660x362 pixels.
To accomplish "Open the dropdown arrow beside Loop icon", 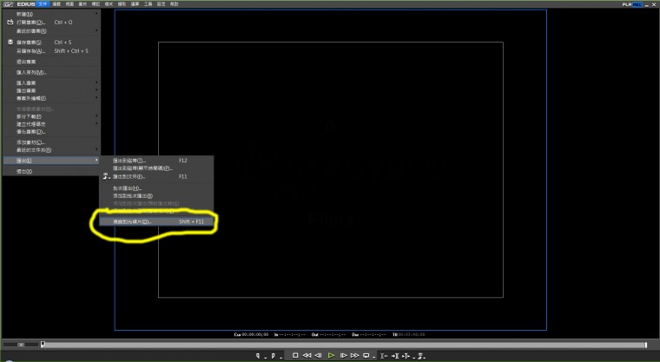I will point(373,358).
